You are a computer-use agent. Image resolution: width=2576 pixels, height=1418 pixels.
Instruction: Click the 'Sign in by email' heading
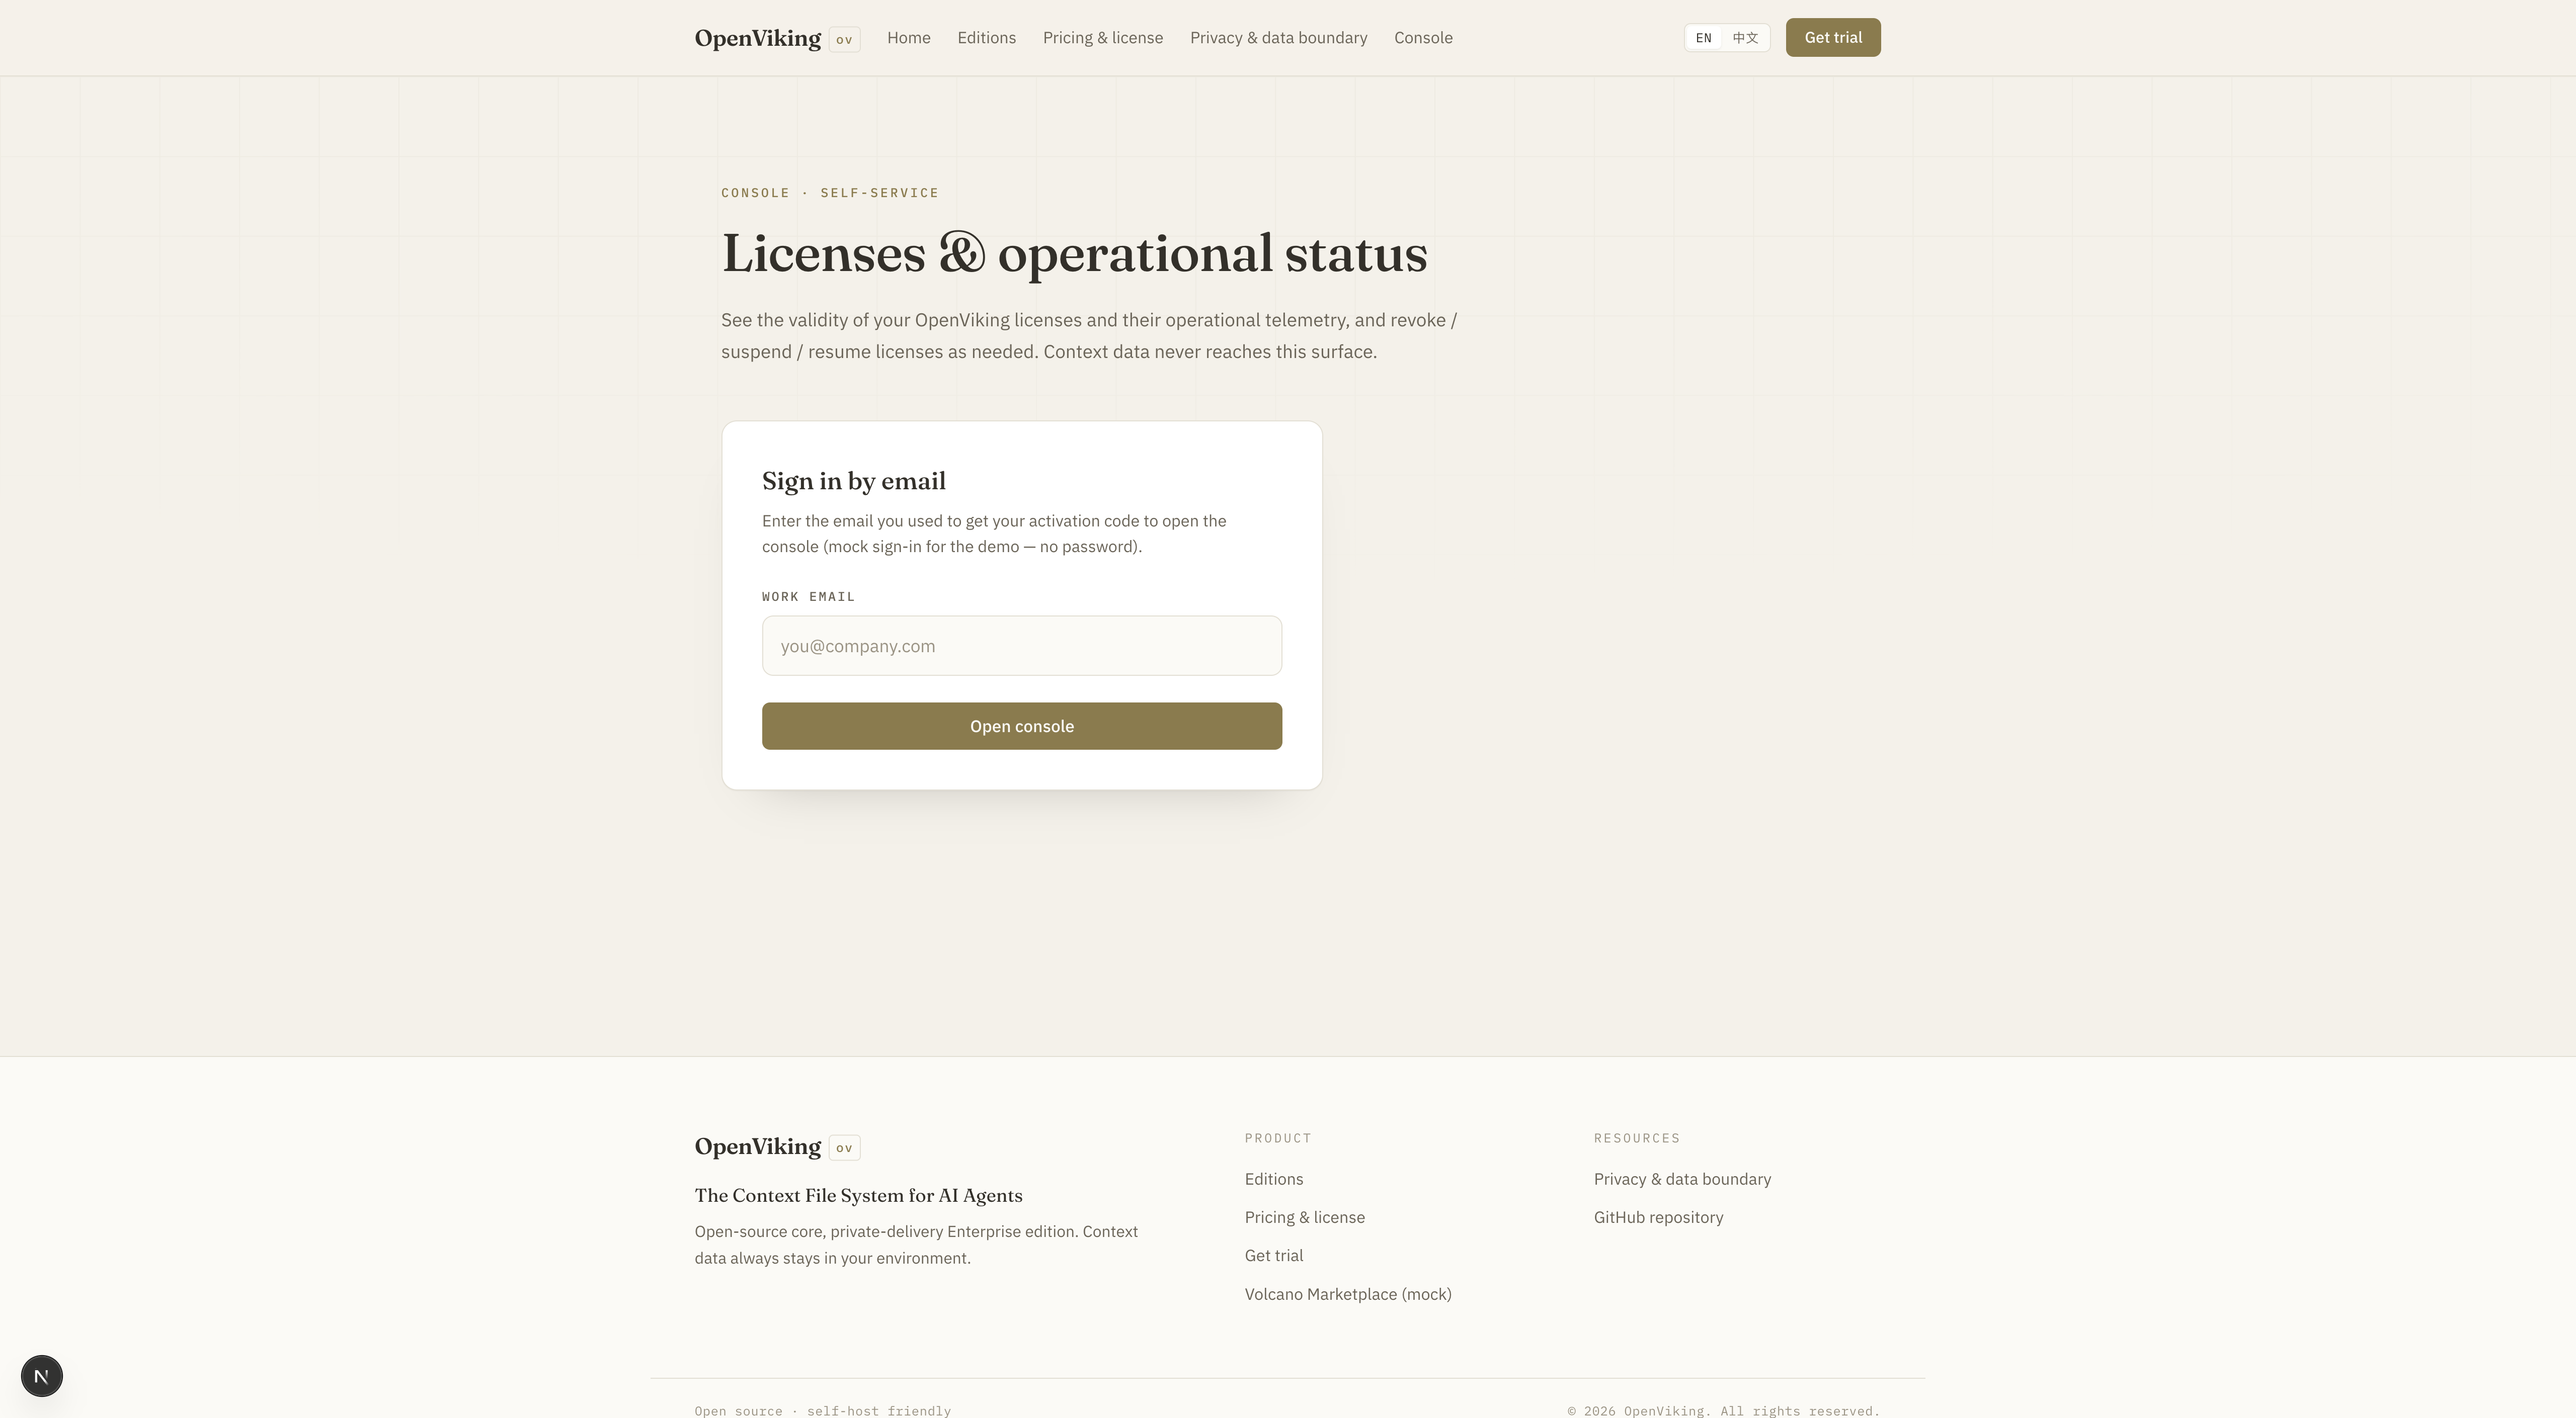854,482
